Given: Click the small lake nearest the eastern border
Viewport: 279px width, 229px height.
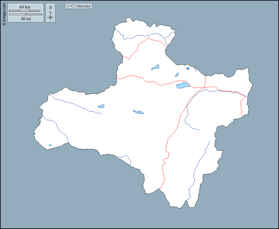Looking at the screenshot, I should pos(188,68).
